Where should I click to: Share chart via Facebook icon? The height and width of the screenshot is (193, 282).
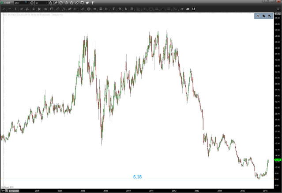click(93, 3)
